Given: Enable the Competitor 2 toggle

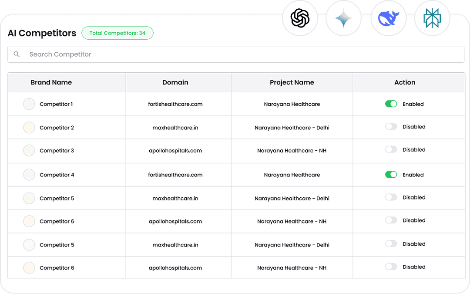Looking at the screenshot, I should point(391,127).
